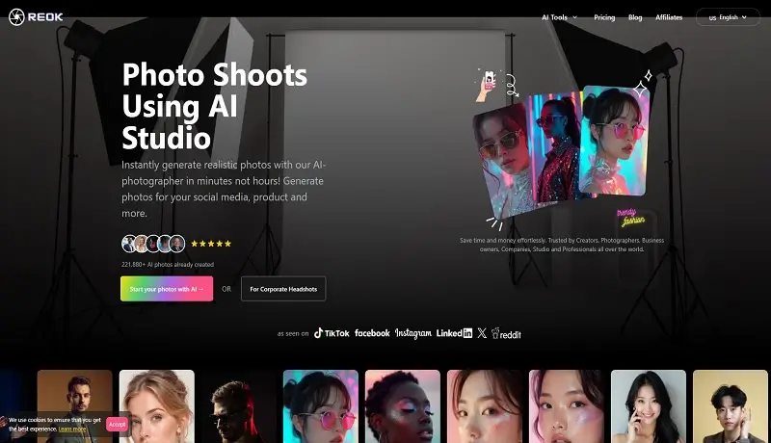Click the Facebook logo
Screen dimensions: 771x443
372,333
